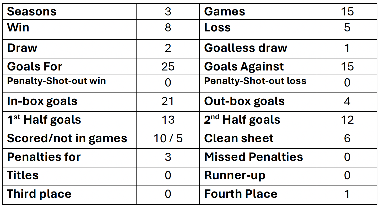Click the Draw row label
This screenshot has width=380, height=207.
pos(22,48)
